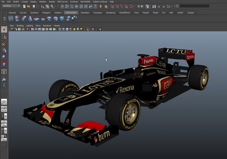This screenshot has height=159, width=227.
Task: Activate the Move tool cone icon
Action: point(4,50)
